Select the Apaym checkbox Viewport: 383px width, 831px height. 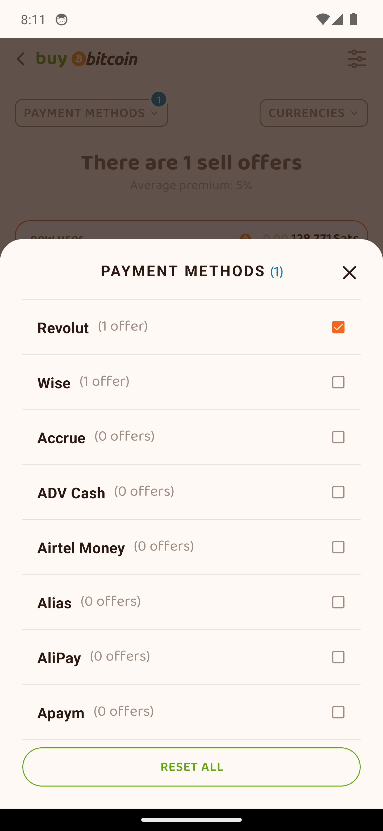(338, 712)
